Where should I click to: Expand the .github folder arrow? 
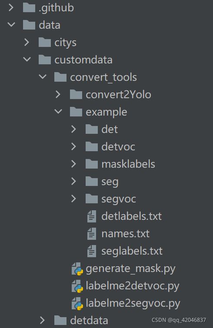point(11,7)
